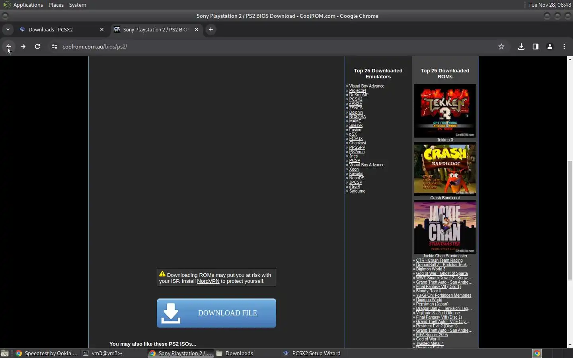Open the PPSSPP emulator link
Viewport: 573px width, 358px height.
[x=357, y=147]
